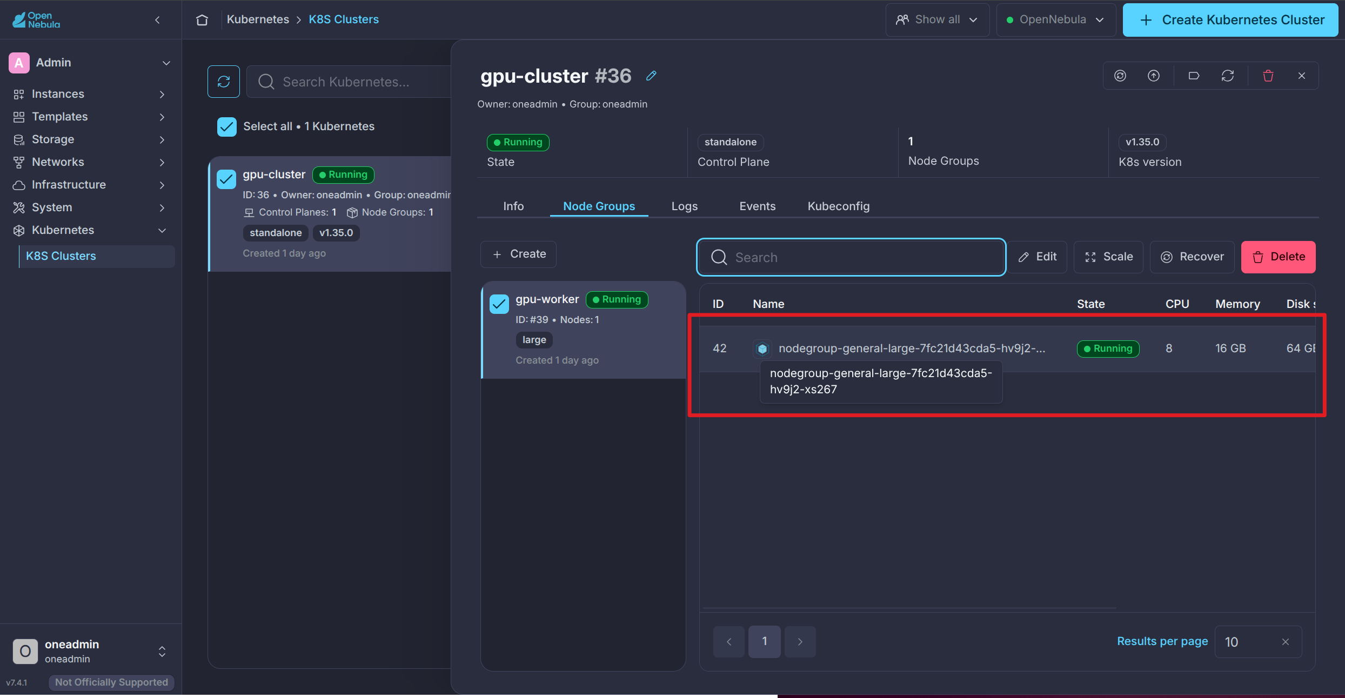Expand the Infrastructure menu
This screenshot has width=1345, height=698.
coord(90,185)
